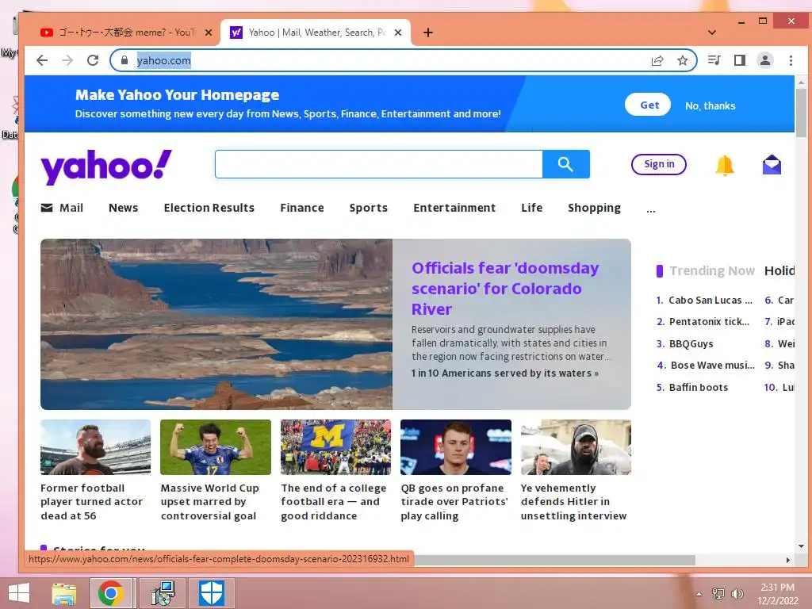Open notifications bell icon
Screen dimensions: 812x609
tap(725, 165)
